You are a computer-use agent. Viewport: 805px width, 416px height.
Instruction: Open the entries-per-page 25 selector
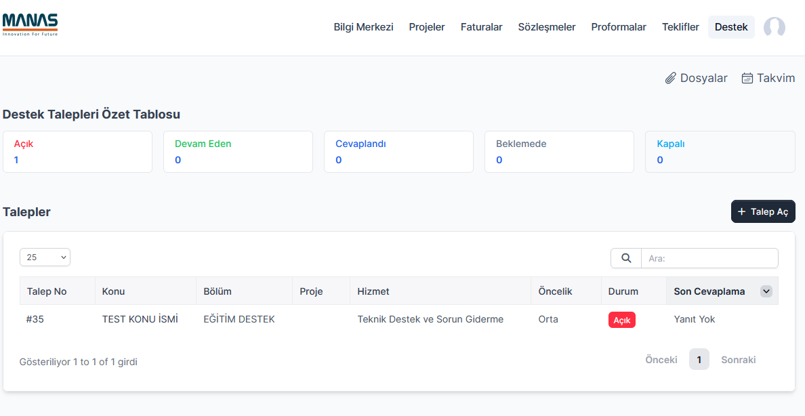pyautogui.click(x=45, y=257)
